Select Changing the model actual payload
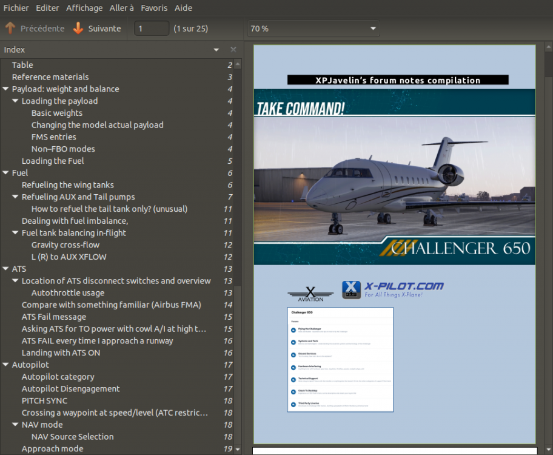Image resolution: width=553 pixels, height=455 pixels. click(x=98, y=125)
